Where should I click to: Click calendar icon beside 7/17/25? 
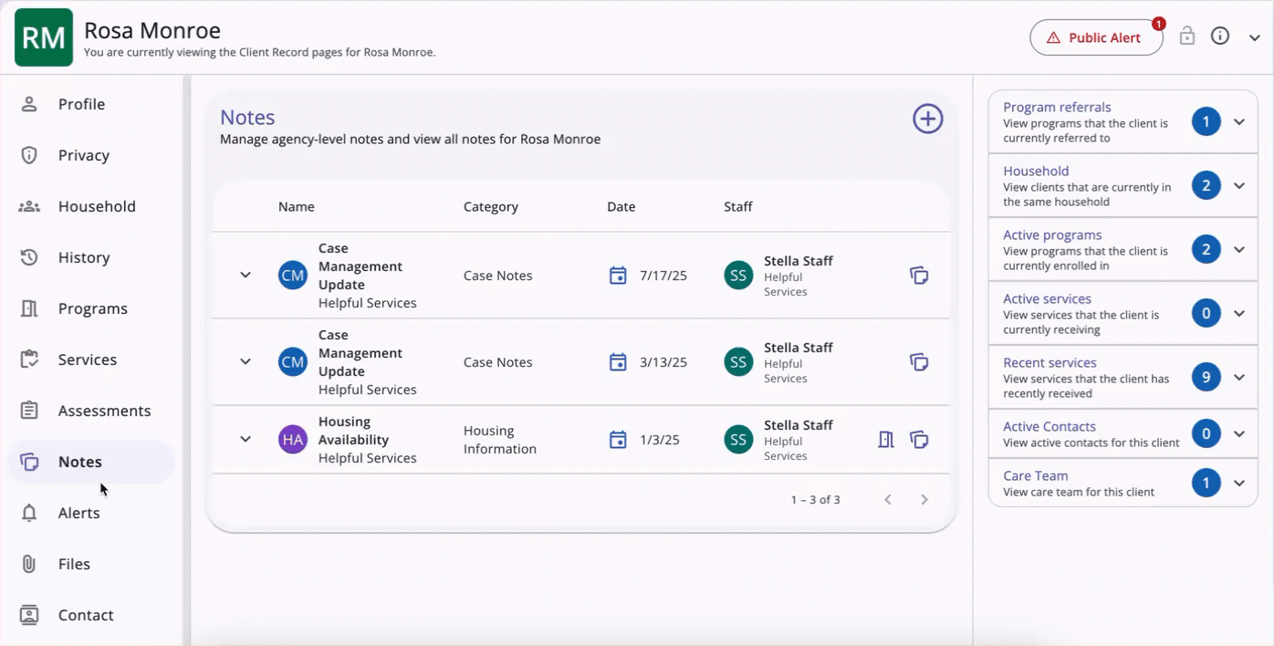[618, 275]
